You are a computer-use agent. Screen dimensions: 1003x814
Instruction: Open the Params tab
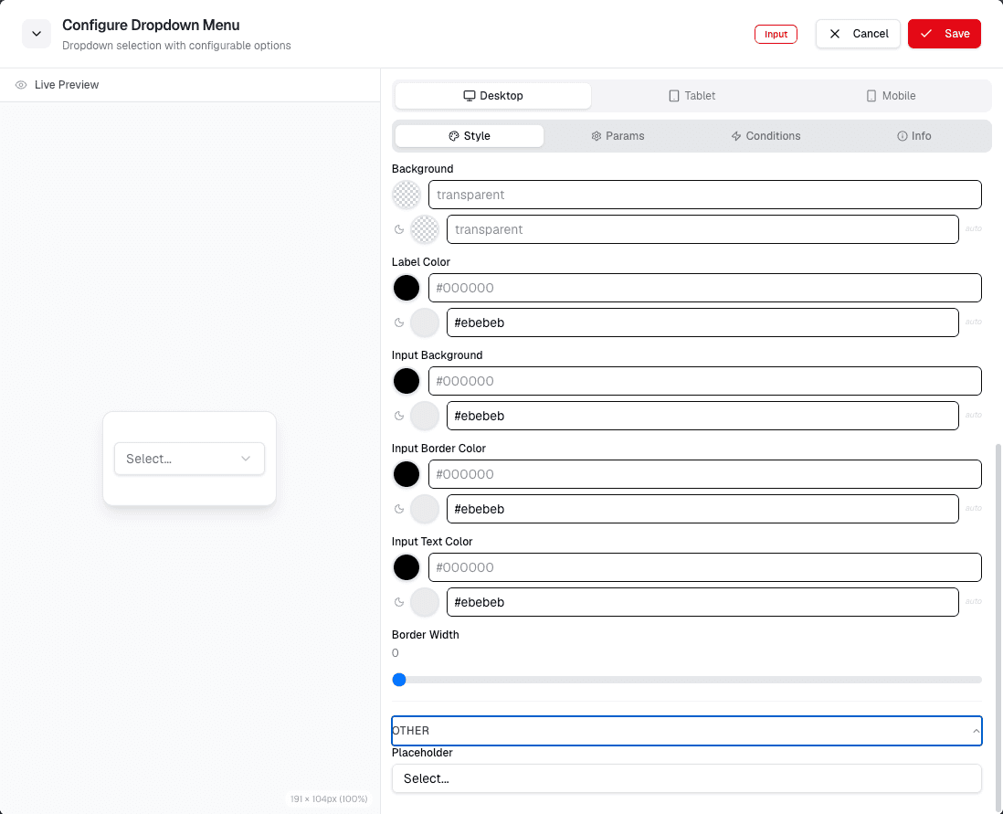618,136
